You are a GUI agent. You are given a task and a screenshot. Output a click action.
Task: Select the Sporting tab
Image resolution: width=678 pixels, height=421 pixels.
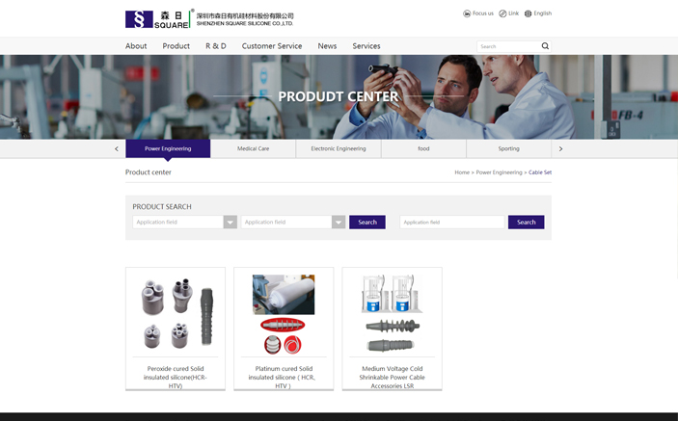point(508,148)
